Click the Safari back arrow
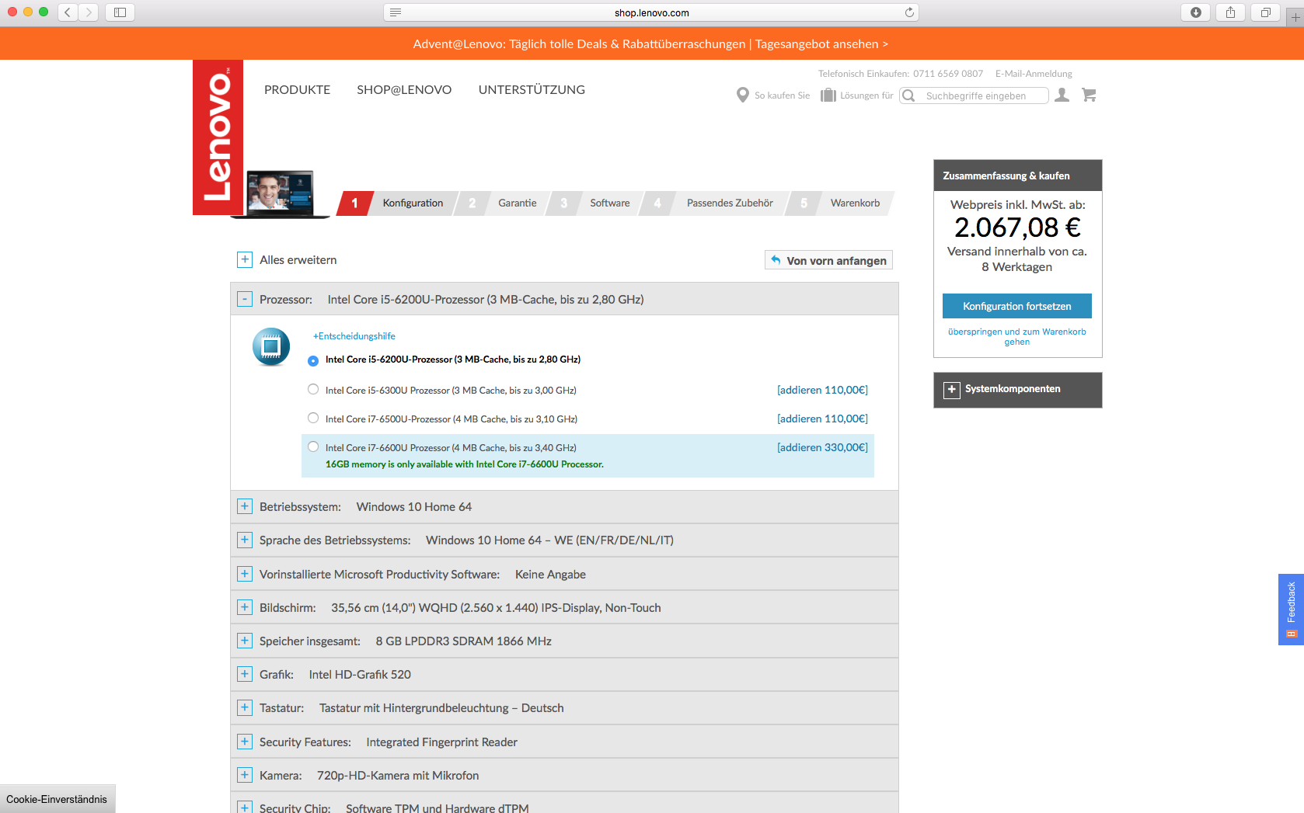The width and height of the screenshot is (1304, 813). [68, 12]
